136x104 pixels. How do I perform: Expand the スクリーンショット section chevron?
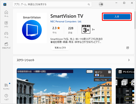tap(129, 60)
